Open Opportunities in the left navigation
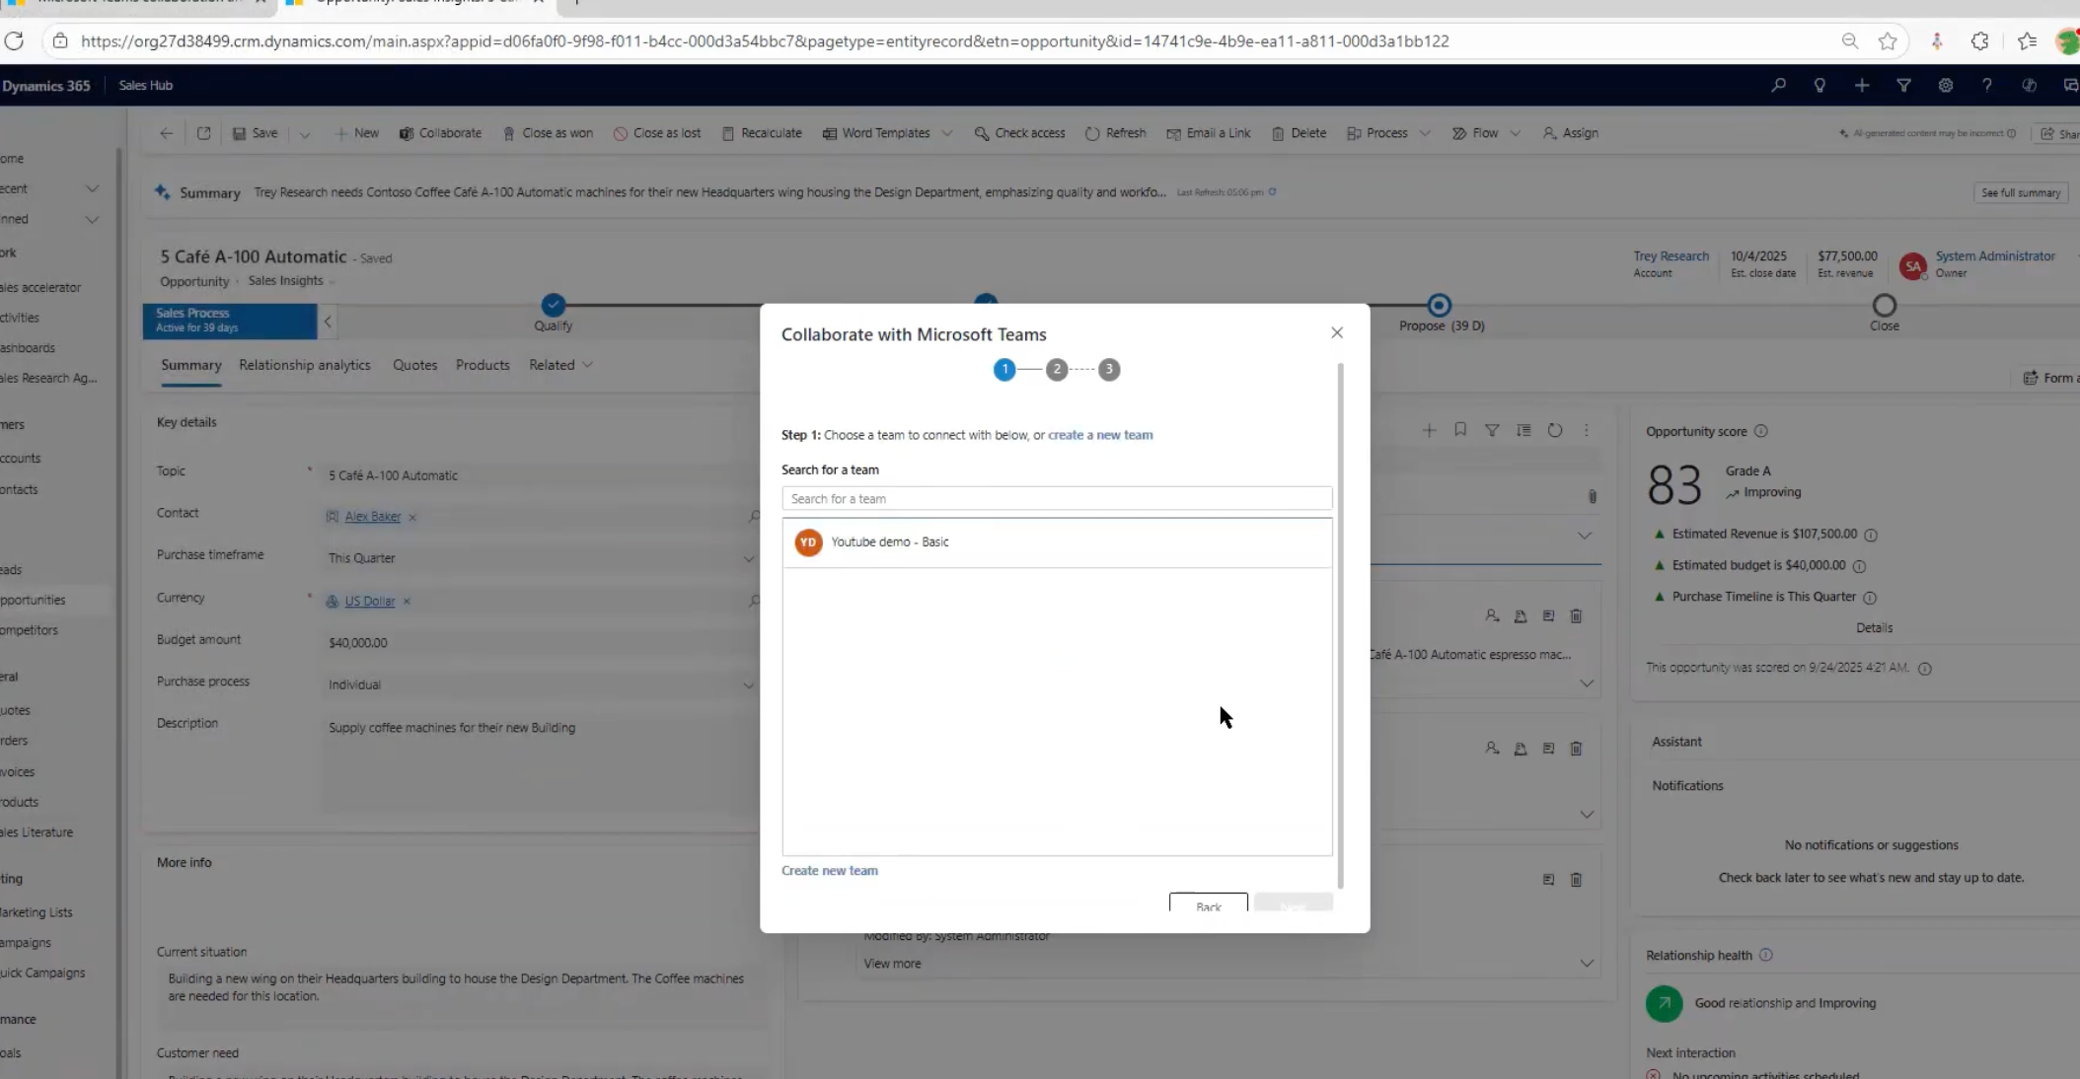2080x1079 pixels. pyautogui.click(x=34, y=600)
